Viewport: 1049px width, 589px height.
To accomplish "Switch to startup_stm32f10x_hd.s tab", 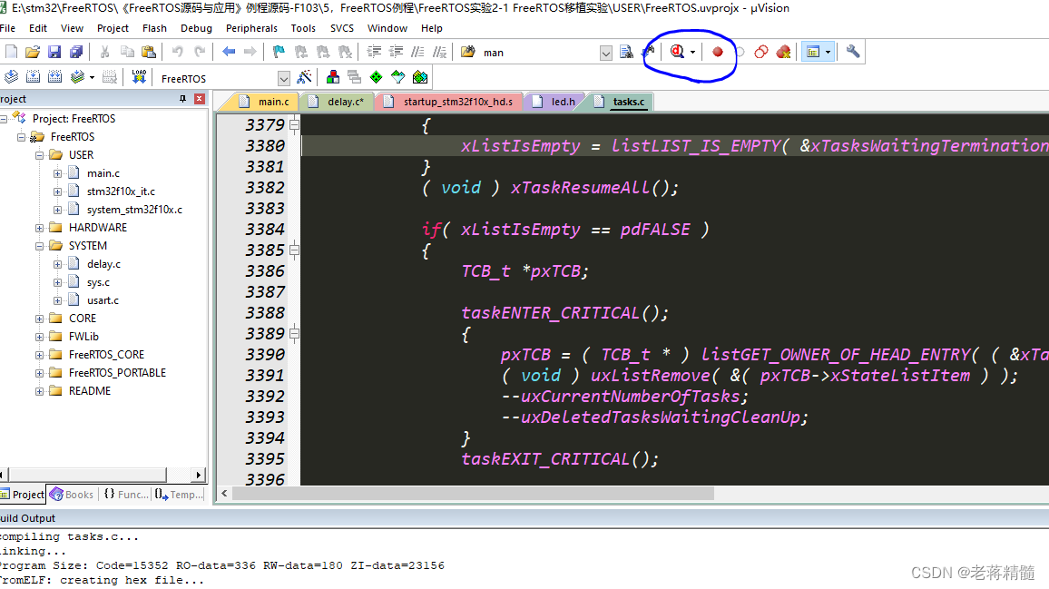I will (x=450, y=102).
